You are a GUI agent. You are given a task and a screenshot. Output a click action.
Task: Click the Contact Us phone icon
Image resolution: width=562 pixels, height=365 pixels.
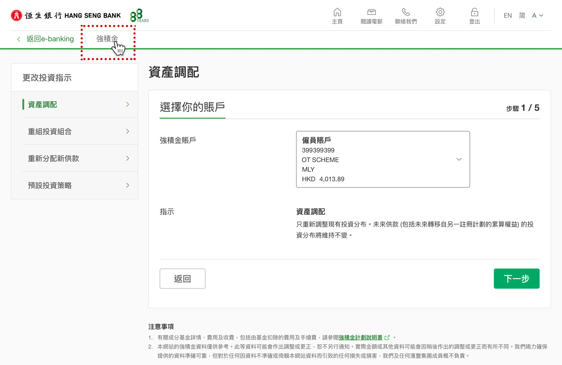406,13
